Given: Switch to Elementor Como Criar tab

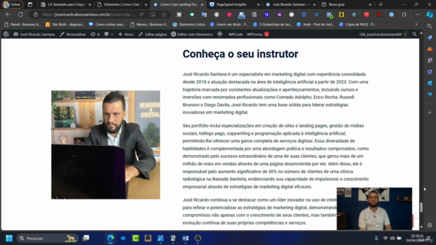Looking at the screenshot, I should (x=122, y=5).
